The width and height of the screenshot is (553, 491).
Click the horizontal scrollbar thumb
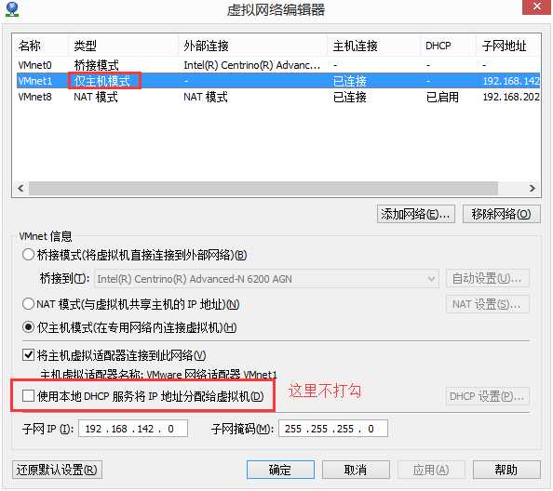[263, 188]
